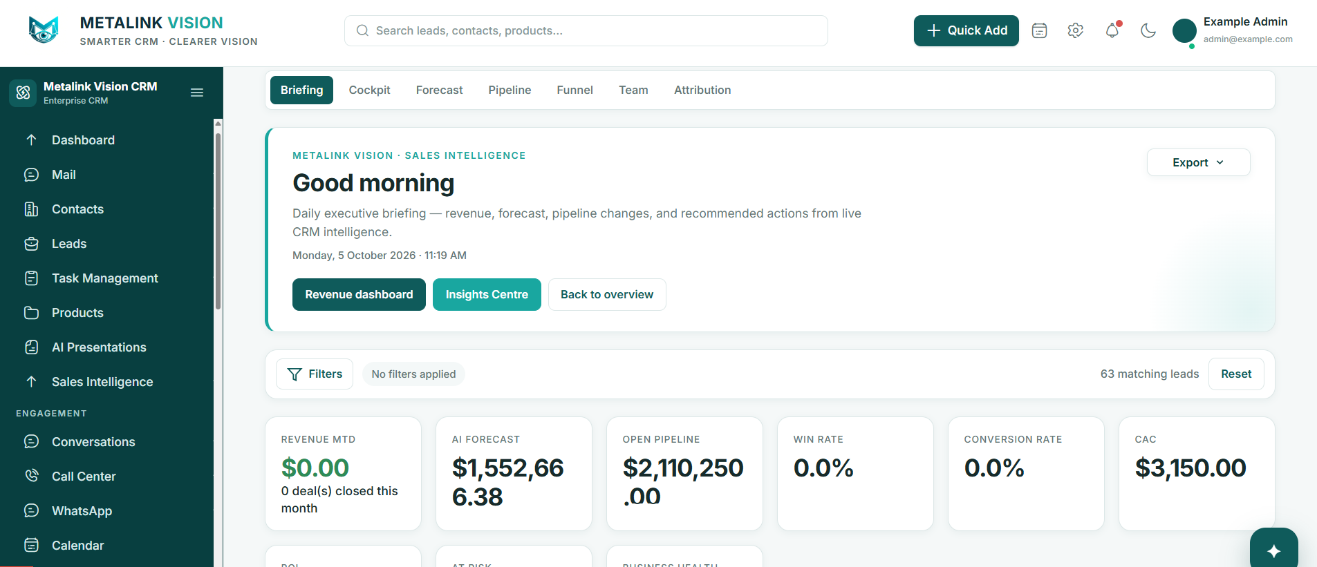
Task: Click the AI Presentations icon in sidebar
Action: point(31,347)
